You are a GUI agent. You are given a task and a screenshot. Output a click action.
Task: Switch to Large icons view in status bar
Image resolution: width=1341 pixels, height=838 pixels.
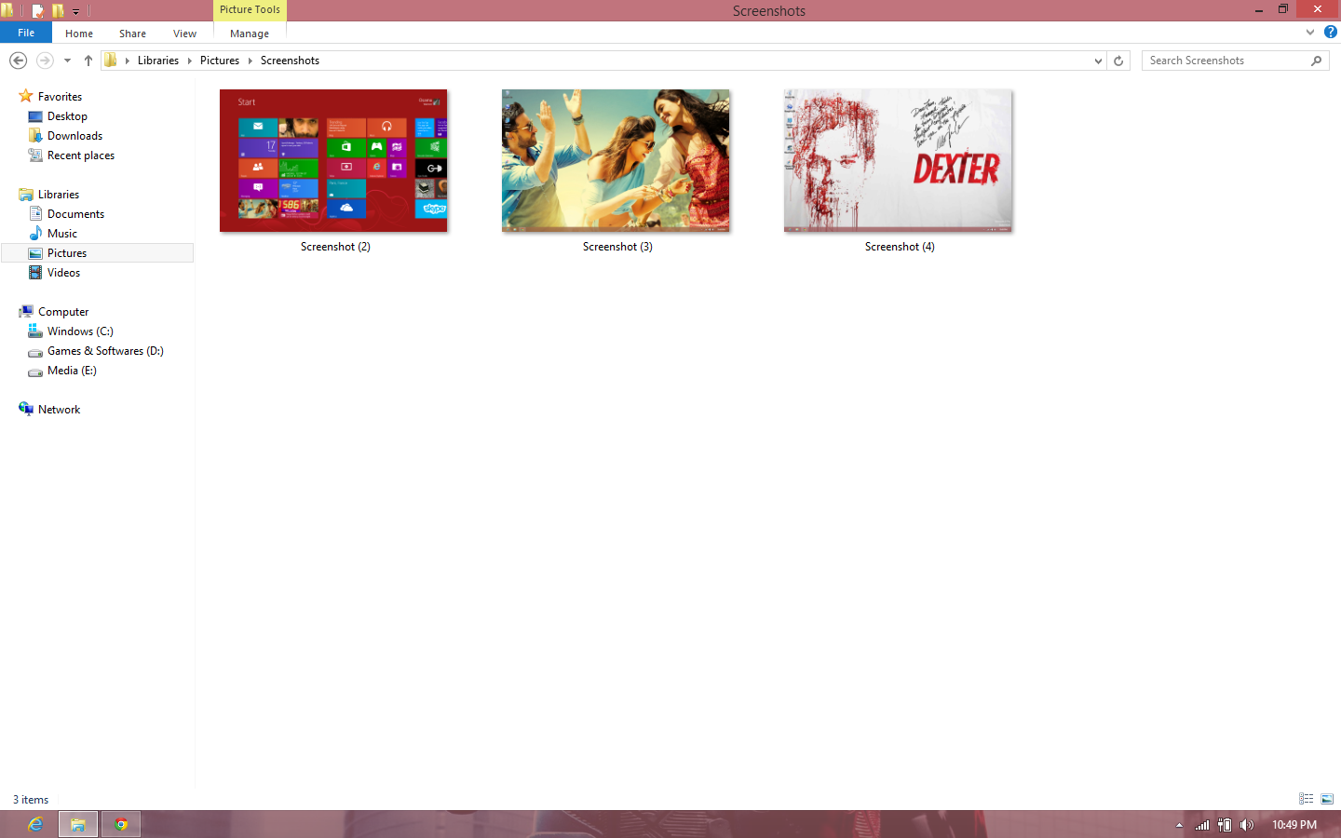pyautogui.click(x=1327, y=799)
